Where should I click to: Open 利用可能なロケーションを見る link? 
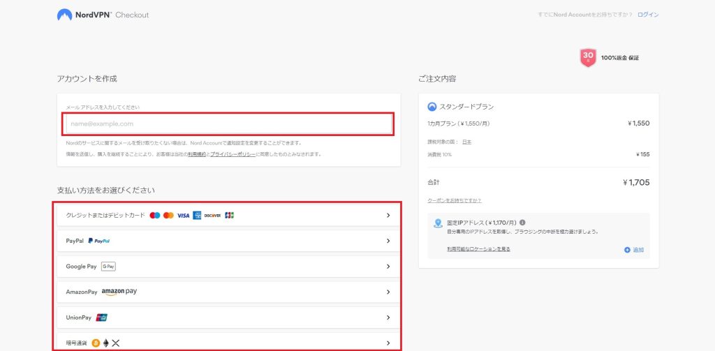[478, 249]
